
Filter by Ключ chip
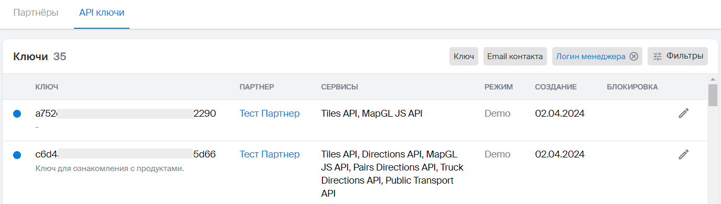point(464,56)
